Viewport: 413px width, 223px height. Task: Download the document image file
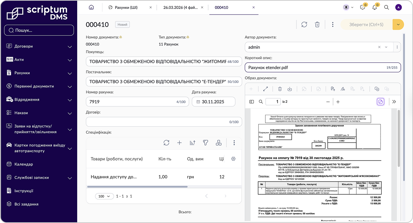click(x=290, y=89)
